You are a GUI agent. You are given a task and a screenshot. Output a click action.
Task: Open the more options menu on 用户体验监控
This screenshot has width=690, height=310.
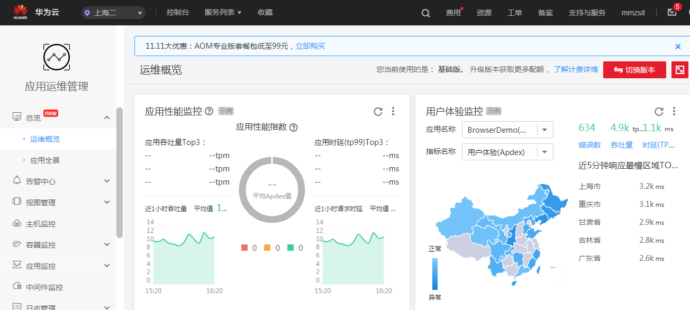tap(674, 112)
